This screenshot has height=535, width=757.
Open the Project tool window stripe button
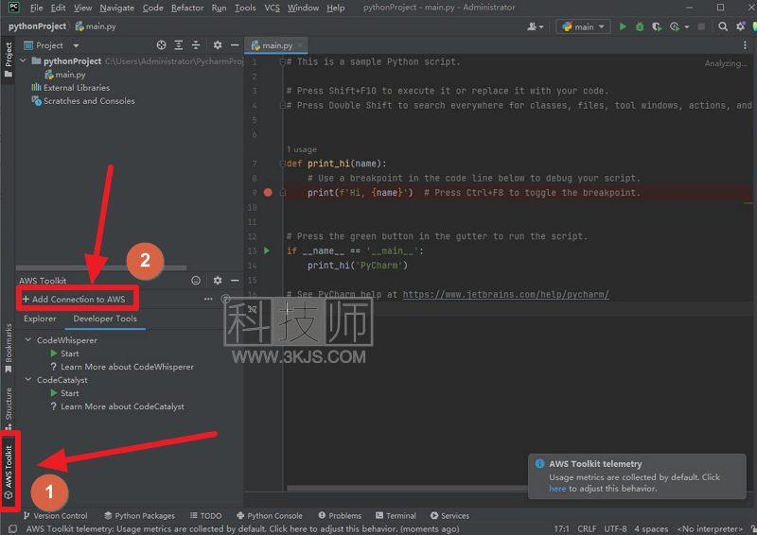click(9, 60)
